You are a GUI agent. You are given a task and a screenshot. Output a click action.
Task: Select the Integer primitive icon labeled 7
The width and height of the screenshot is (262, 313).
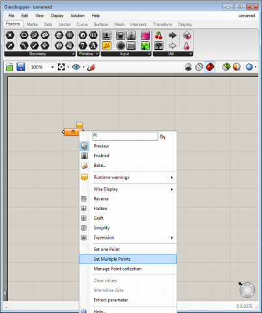(x=83, y=46)
